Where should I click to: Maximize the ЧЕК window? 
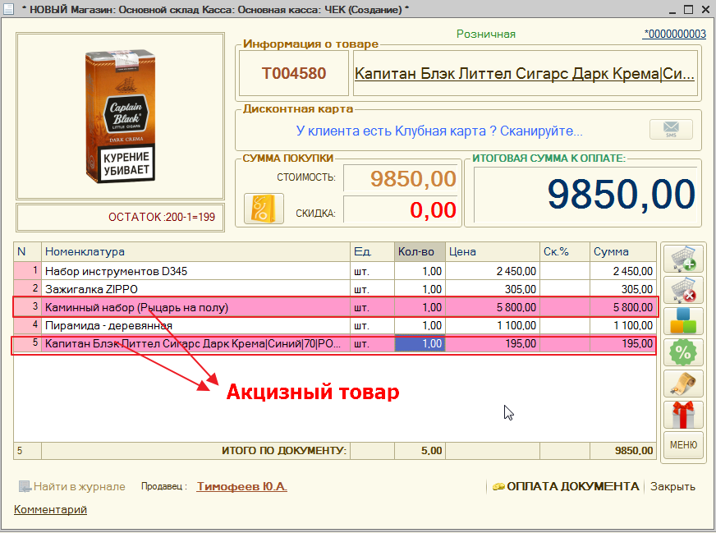point(689,9)
